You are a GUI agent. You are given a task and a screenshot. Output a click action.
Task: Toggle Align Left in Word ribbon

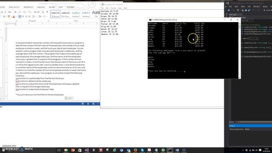(x=20, y=17)
